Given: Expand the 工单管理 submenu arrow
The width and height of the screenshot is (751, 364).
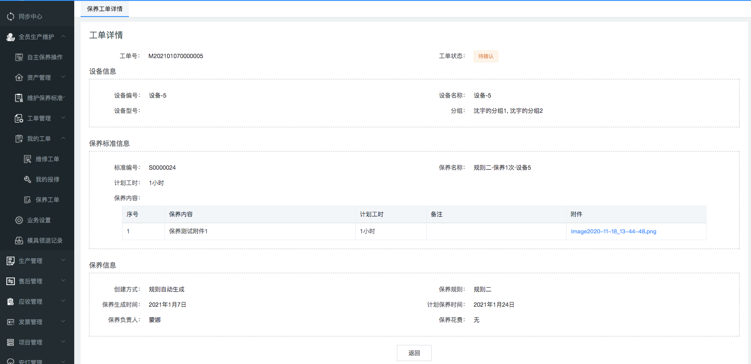Looking at the screenshot, I should 63,118.
